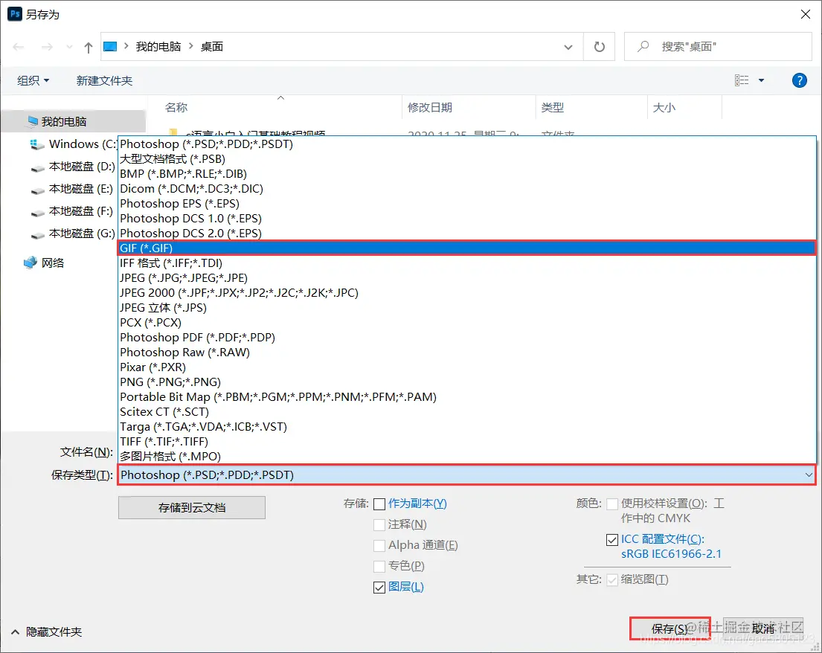Open the address bar history chevron

(568, 46)
